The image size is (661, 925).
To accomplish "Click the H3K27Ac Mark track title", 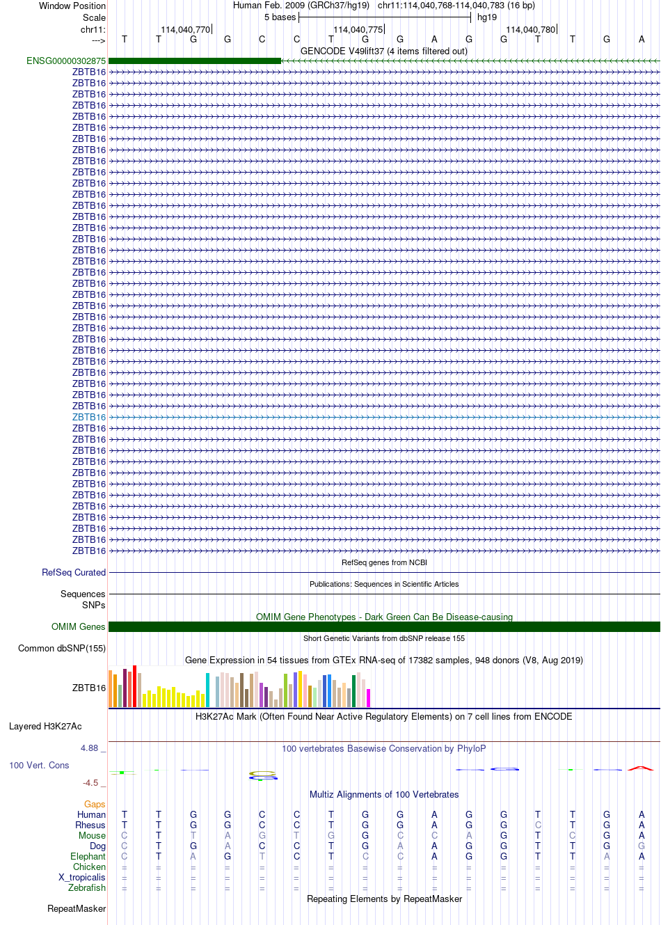I will pyautogui.click(x=384, y=717).
